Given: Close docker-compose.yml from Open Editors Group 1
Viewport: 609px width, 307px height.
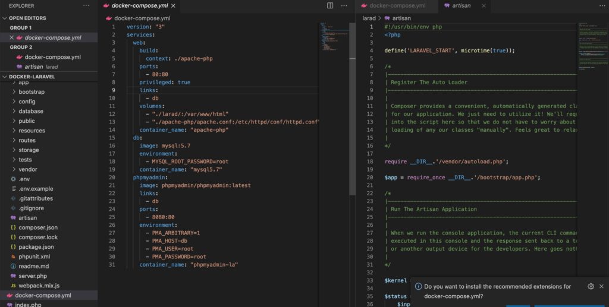Looking at the screenshot, I should point(12,37).
